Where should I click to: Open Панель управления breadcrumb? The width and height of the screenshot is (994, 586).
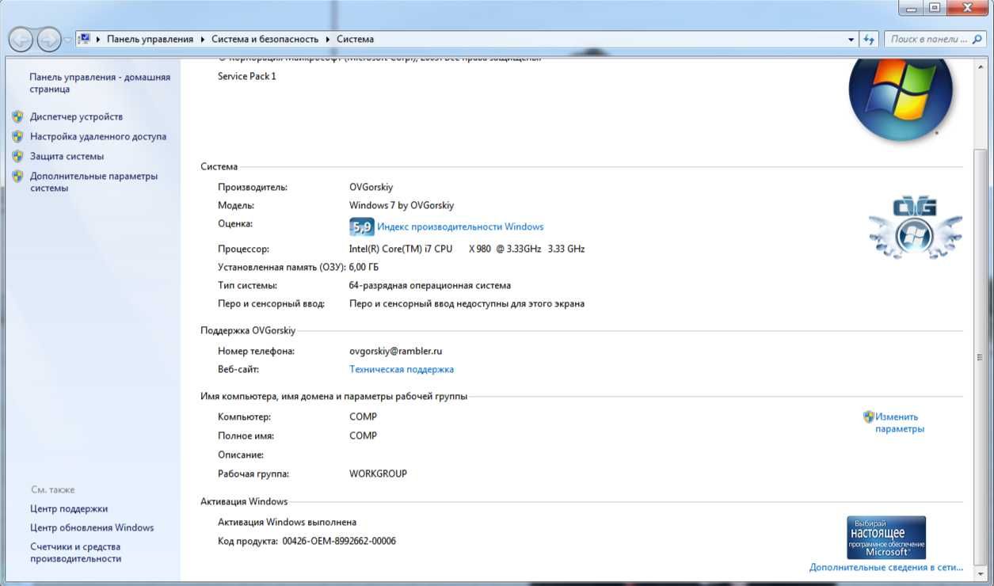(150, 39)
